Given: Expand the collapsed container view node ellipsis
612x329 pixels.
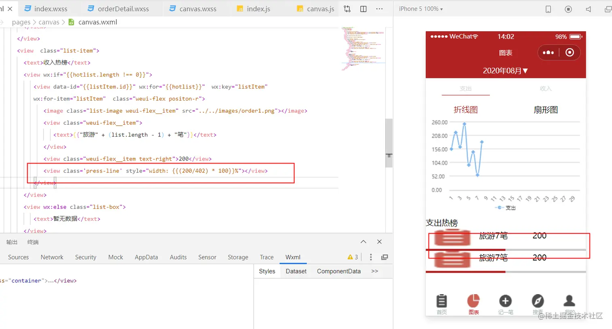Looking at the screenshot, I should 51,280.
